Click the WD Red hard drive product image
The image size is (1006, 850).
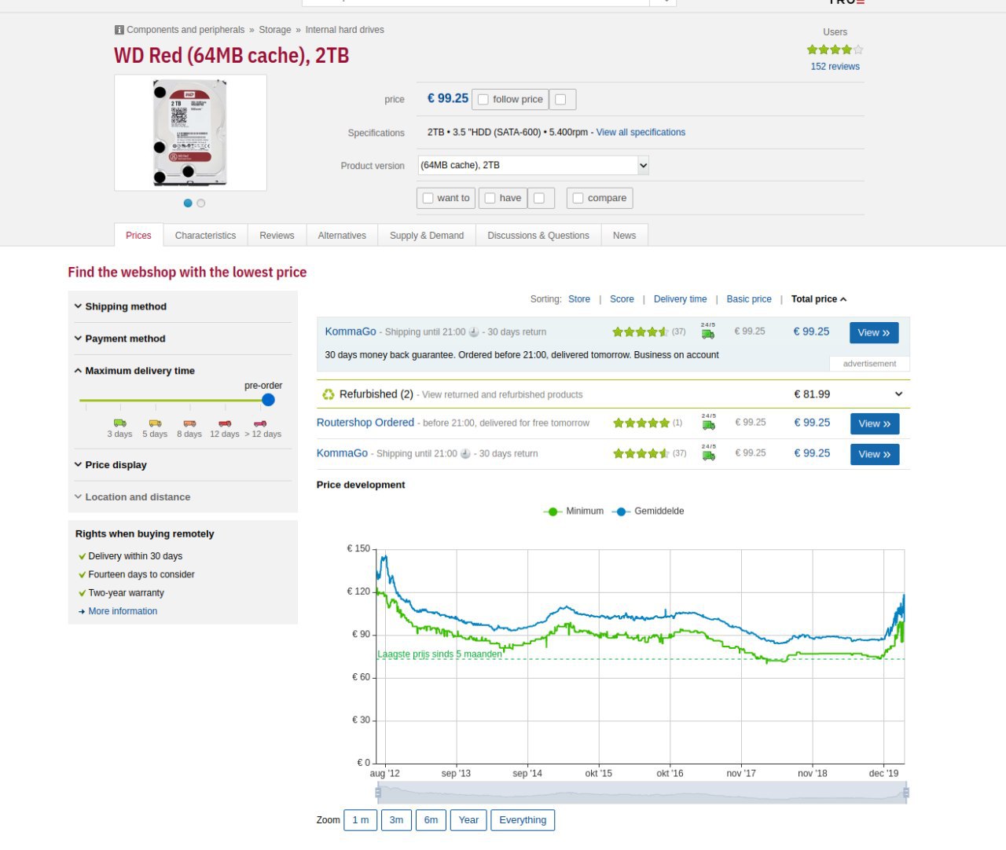pyautogui.click(x=190, y=133)
